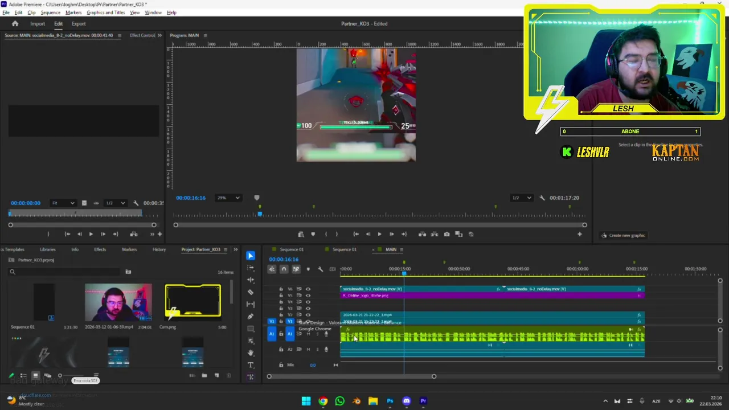The width and height of the screenshot is (729, 410).
Task: Go to In point in Program monitor
Action: click(356, 234)
